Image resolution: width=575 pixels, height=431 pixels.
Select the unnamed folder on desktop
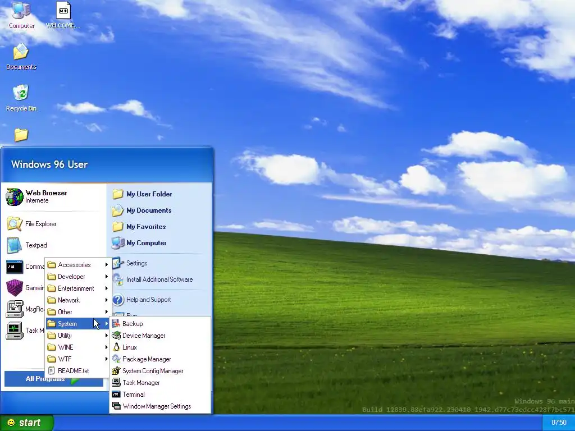click(x=21, y=135)
